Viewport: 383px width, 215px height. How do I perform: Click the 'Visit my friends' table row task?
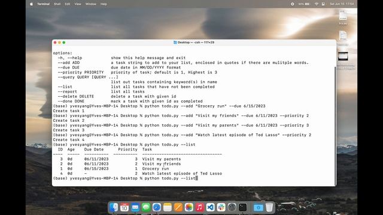162,164
